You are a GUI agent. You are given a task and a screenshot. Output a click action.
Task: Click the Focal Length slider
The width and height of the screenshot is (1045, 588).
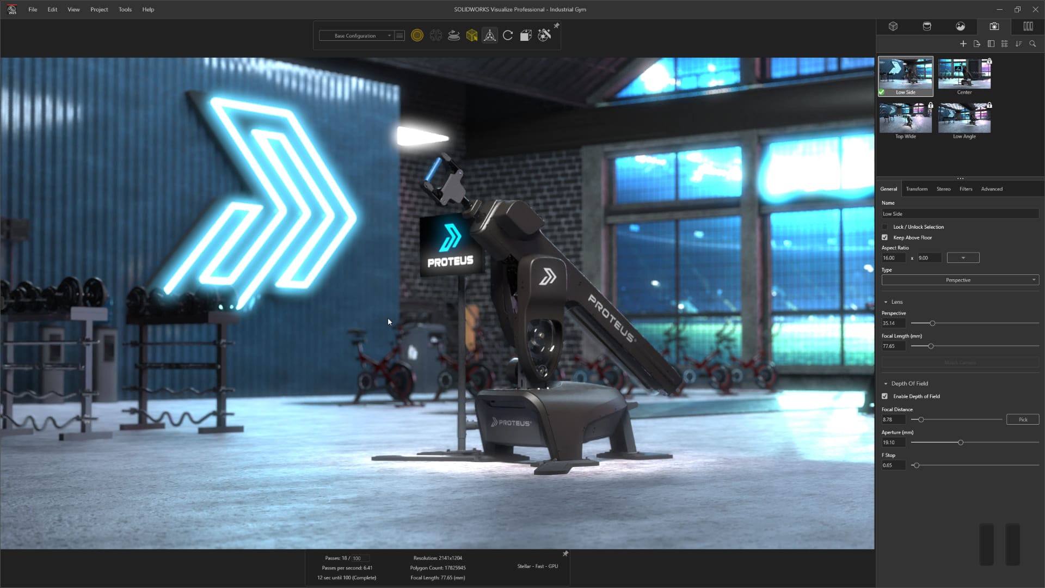click(x=975, y=346)
